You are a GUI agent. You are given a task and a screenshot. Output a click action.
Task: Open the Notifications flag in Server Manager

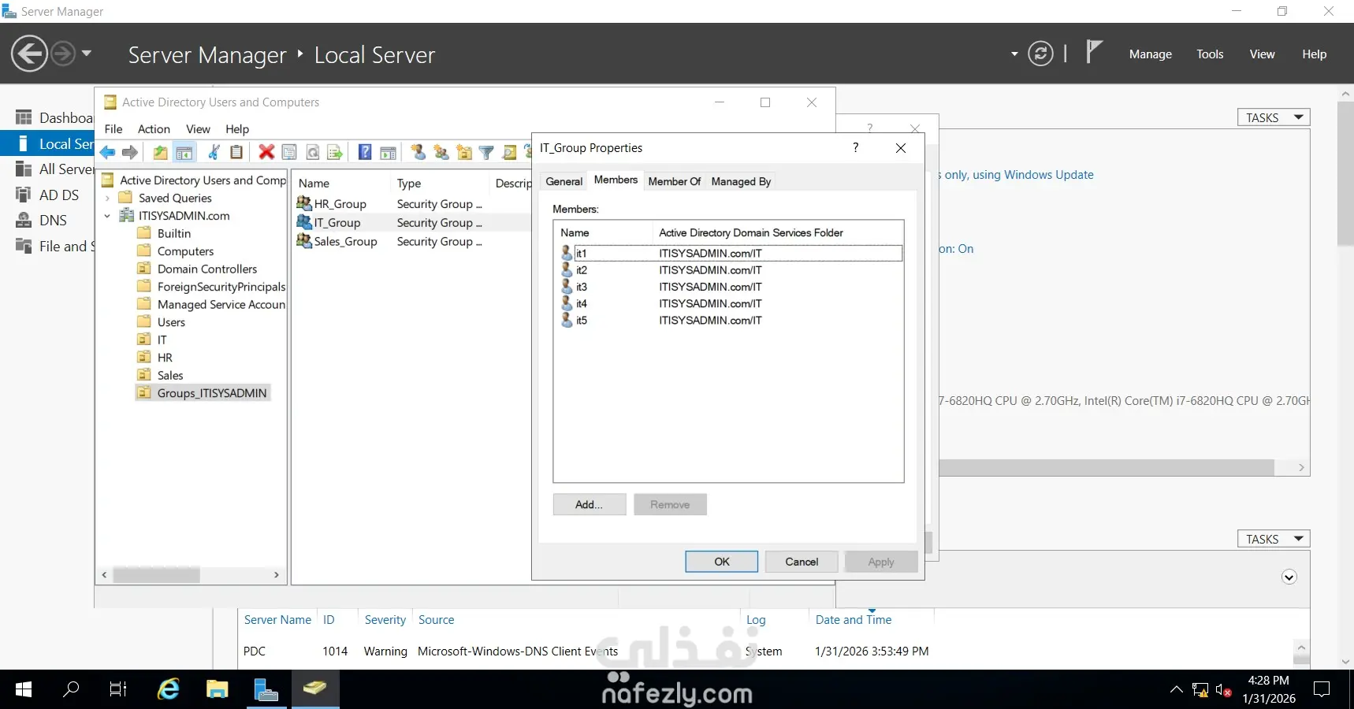pyautogui.click(x=1093, y=52)
